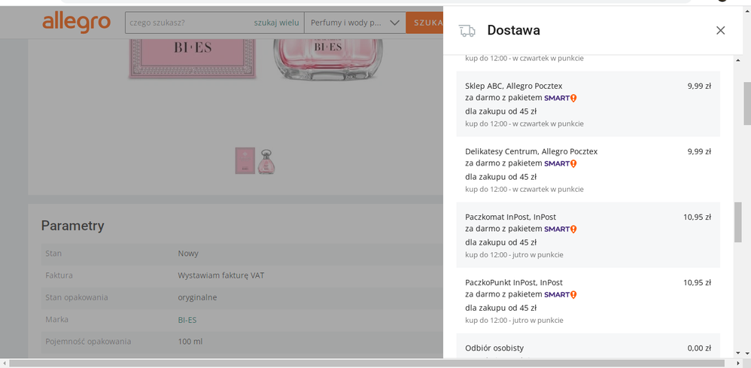Click the 'Faktura' parameter label
751x368 pixels.
coord(59,275)
